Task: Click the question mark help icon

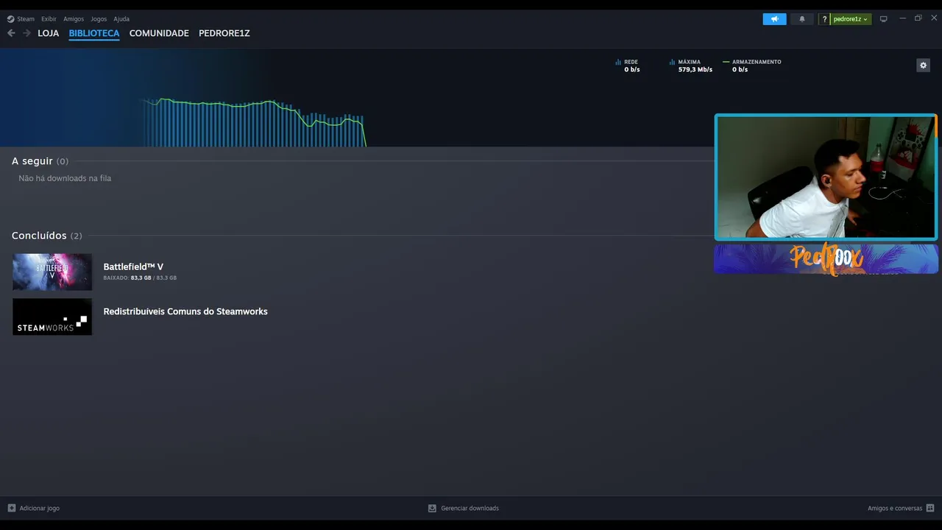Action: [x=824, y=19]
